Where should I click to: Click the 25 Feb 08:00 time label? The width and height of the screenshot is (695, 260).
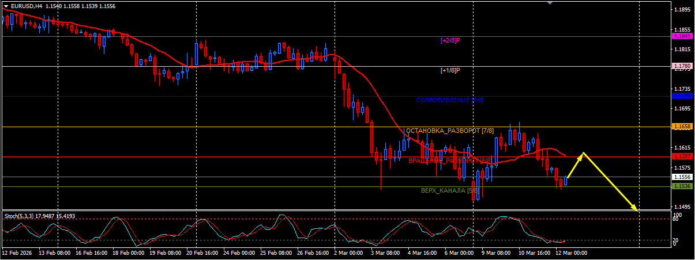(x=276, y=253)
